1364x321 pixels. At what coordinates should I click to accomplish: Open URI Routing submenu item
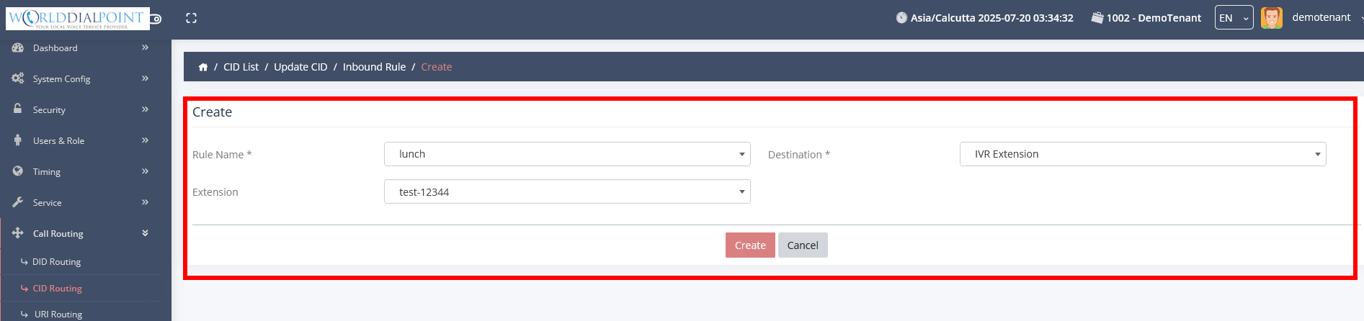tap(58, 315)
